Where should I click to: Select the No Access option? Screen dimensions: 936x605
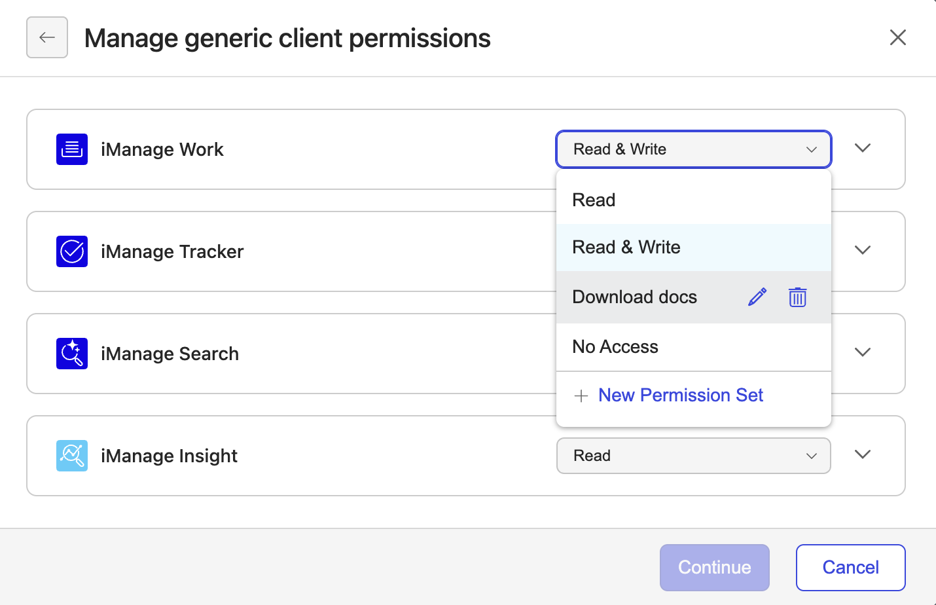point(694,347)
